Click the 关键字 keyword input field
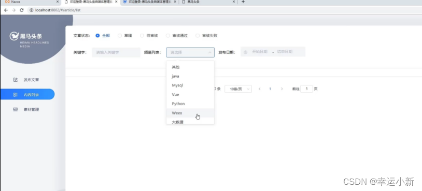 (x=116, y=52)
